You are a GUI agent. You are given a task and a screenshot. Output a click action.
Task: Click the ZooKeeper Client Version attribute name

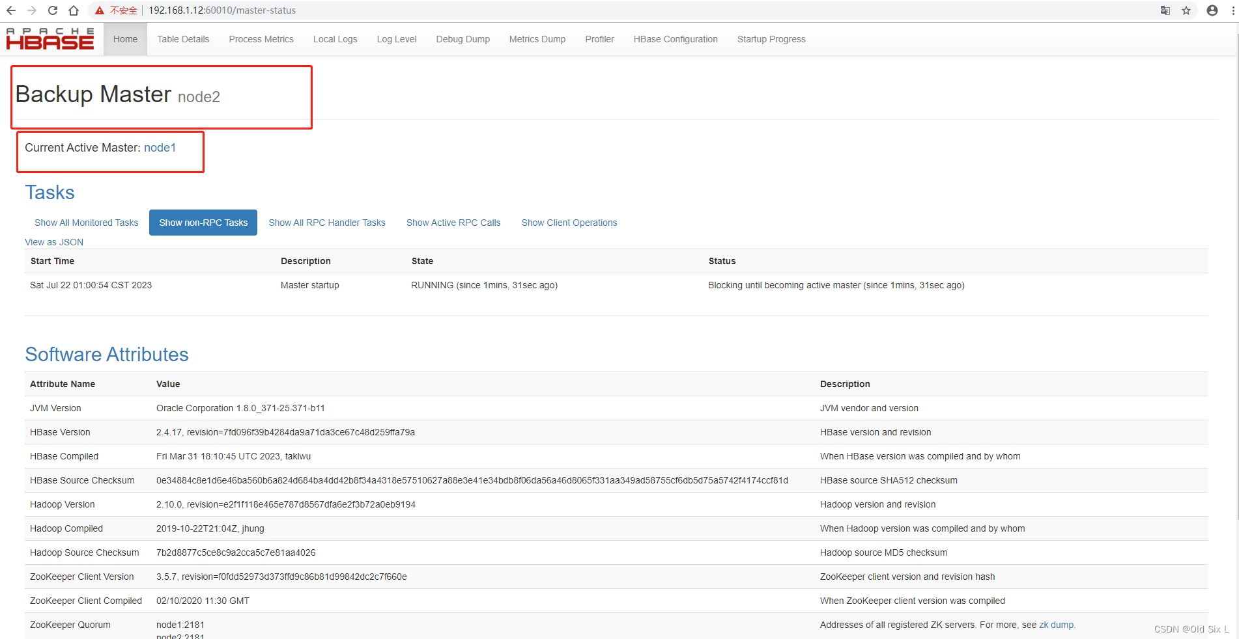[82, 577]
